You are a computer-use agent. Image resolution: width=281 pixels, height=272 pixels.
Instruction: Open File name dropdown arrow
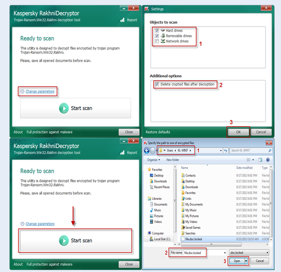coord(225,252)
